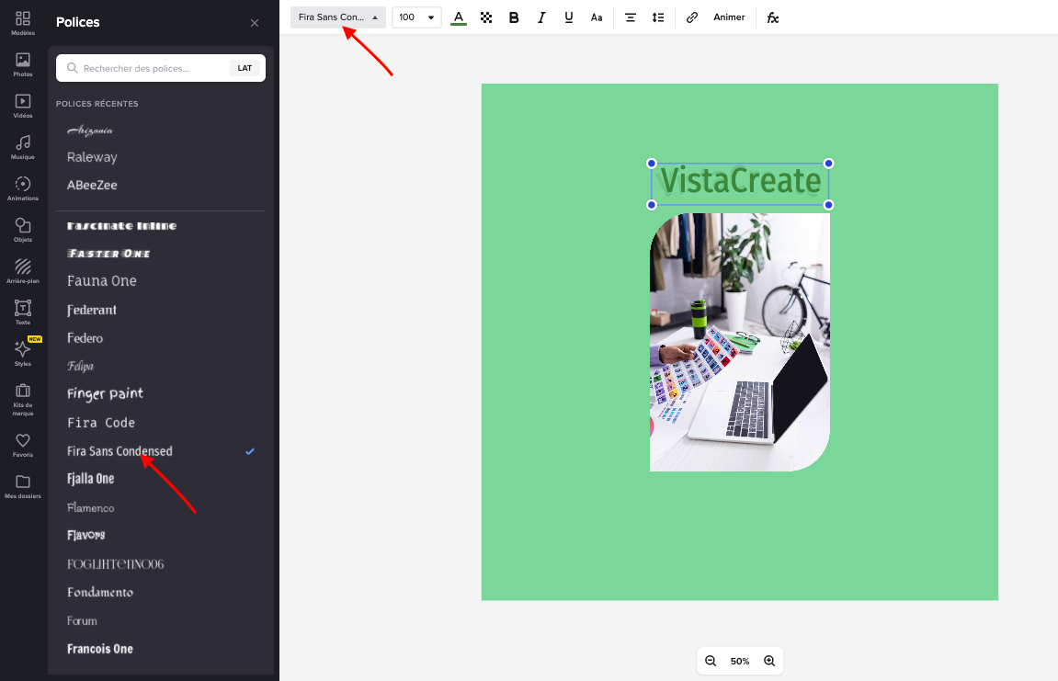The image size is (1058, 681).
Task: Select the Arizonia recent font
Action: 90,131
